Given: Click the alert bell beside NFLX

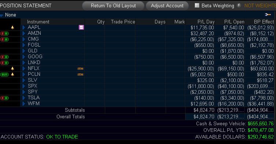Looking at the screenshot, I should (x=12, y=69).
